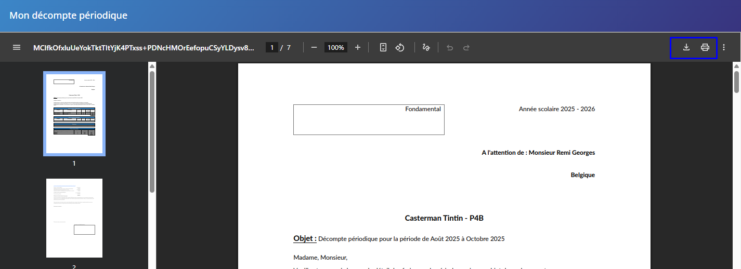741x269 pixels.
Task: Open the page 2 thumbnail
Action: (x=74, y=218)
